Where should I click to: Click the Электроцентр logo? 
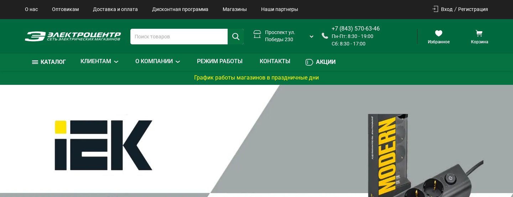tap(73, 36)
